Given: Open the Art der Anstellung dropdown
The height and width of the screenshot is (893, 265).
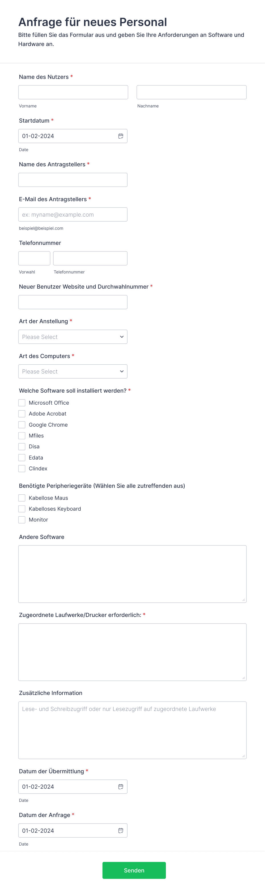Looking at the screenshot, I should click(x=73, y=337).
